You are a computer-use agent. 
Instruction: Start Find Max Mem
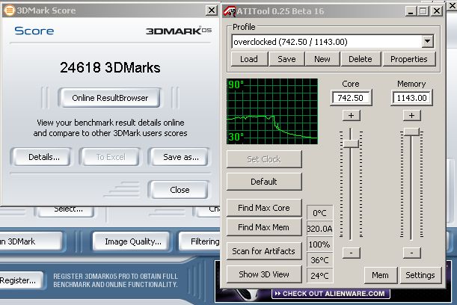[264, 227]
